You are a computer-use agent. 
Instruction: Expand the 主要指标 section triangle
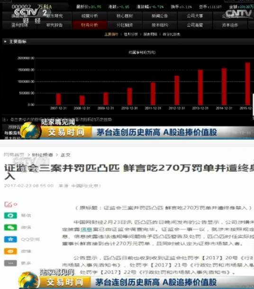tap(5, 42)
